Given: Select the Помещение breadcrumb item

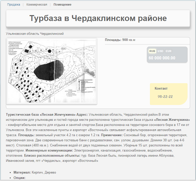Looking at the screenshot, I should pyautogui.click(x=62, y=5).
